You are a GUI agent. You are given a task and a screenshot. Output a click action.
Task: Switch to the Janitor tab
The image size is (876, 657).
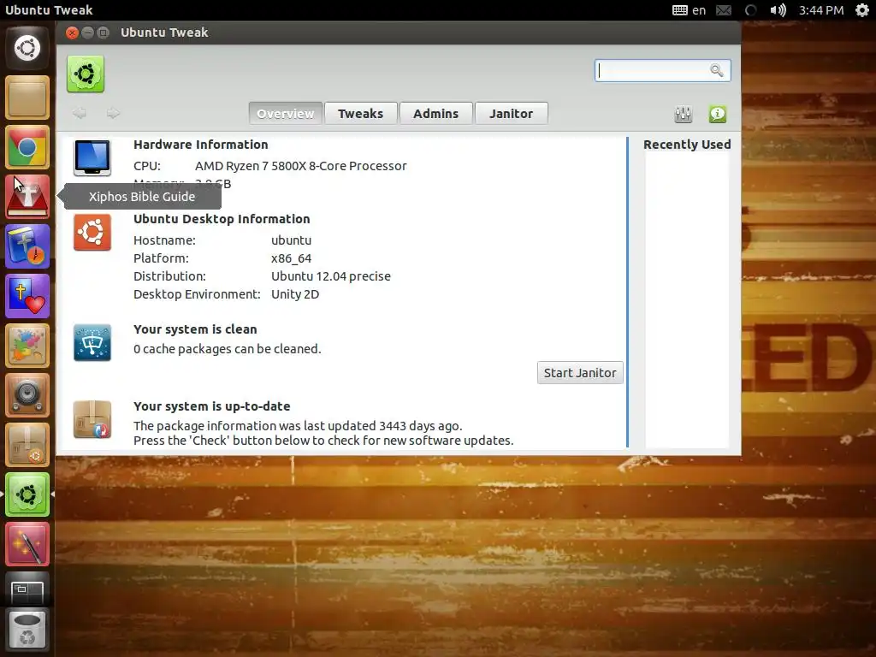click(x=512, y=114)
